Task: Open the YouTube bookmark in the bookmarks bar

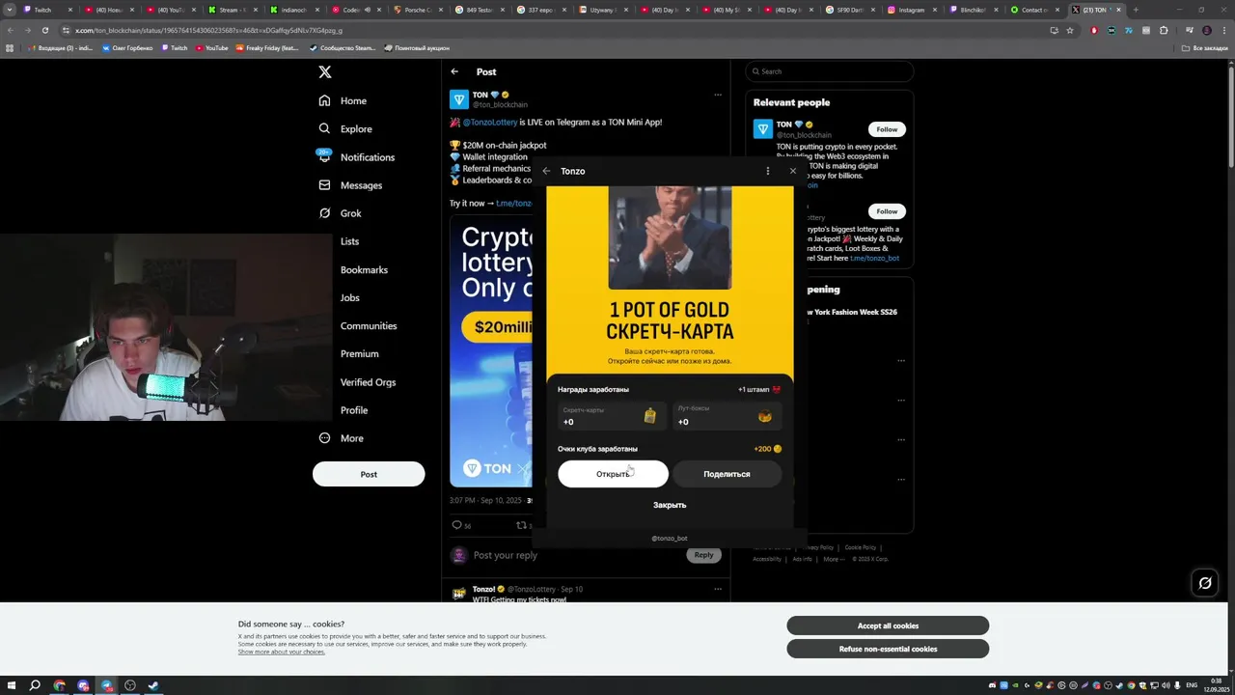Action: coord(211,47)
